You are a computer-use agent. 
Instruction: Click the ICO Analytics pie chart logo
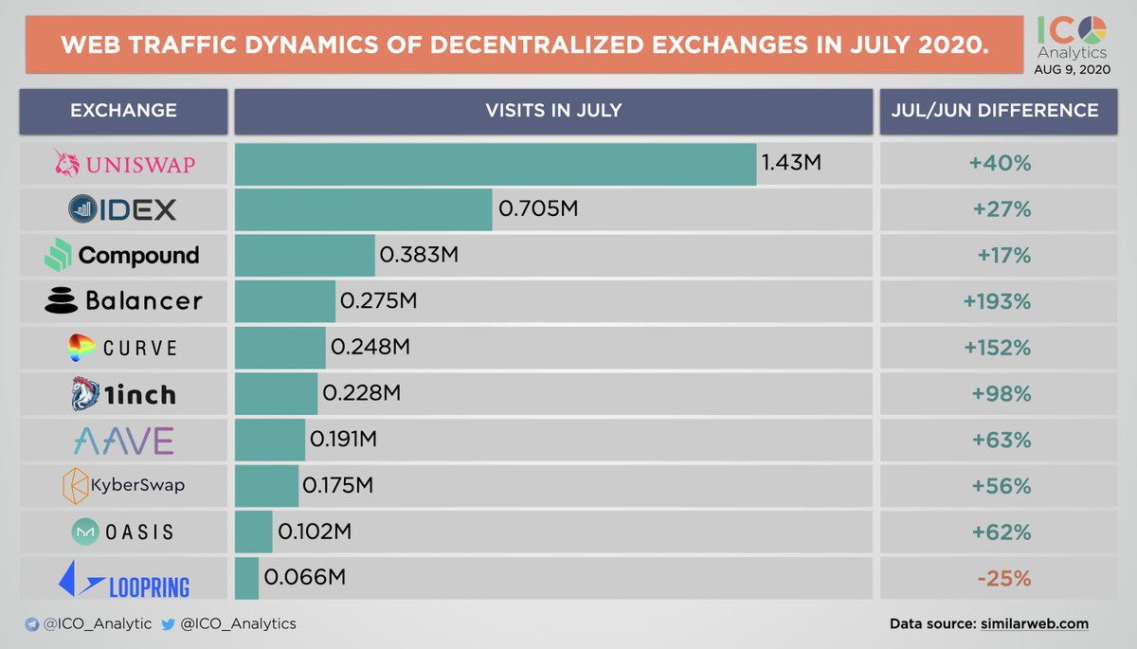pos(1092,28)
